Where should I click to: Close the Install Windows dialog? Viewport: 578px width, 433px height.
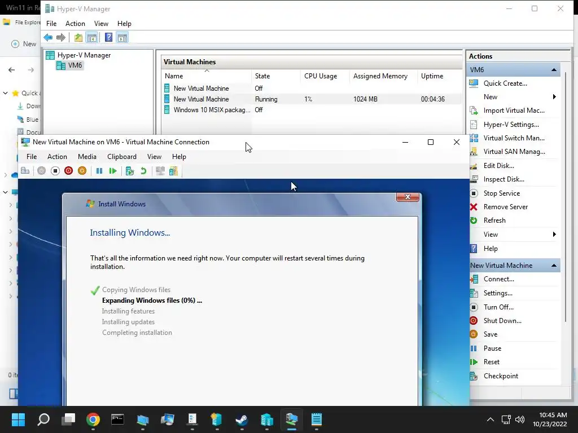(x=408, y=197)
